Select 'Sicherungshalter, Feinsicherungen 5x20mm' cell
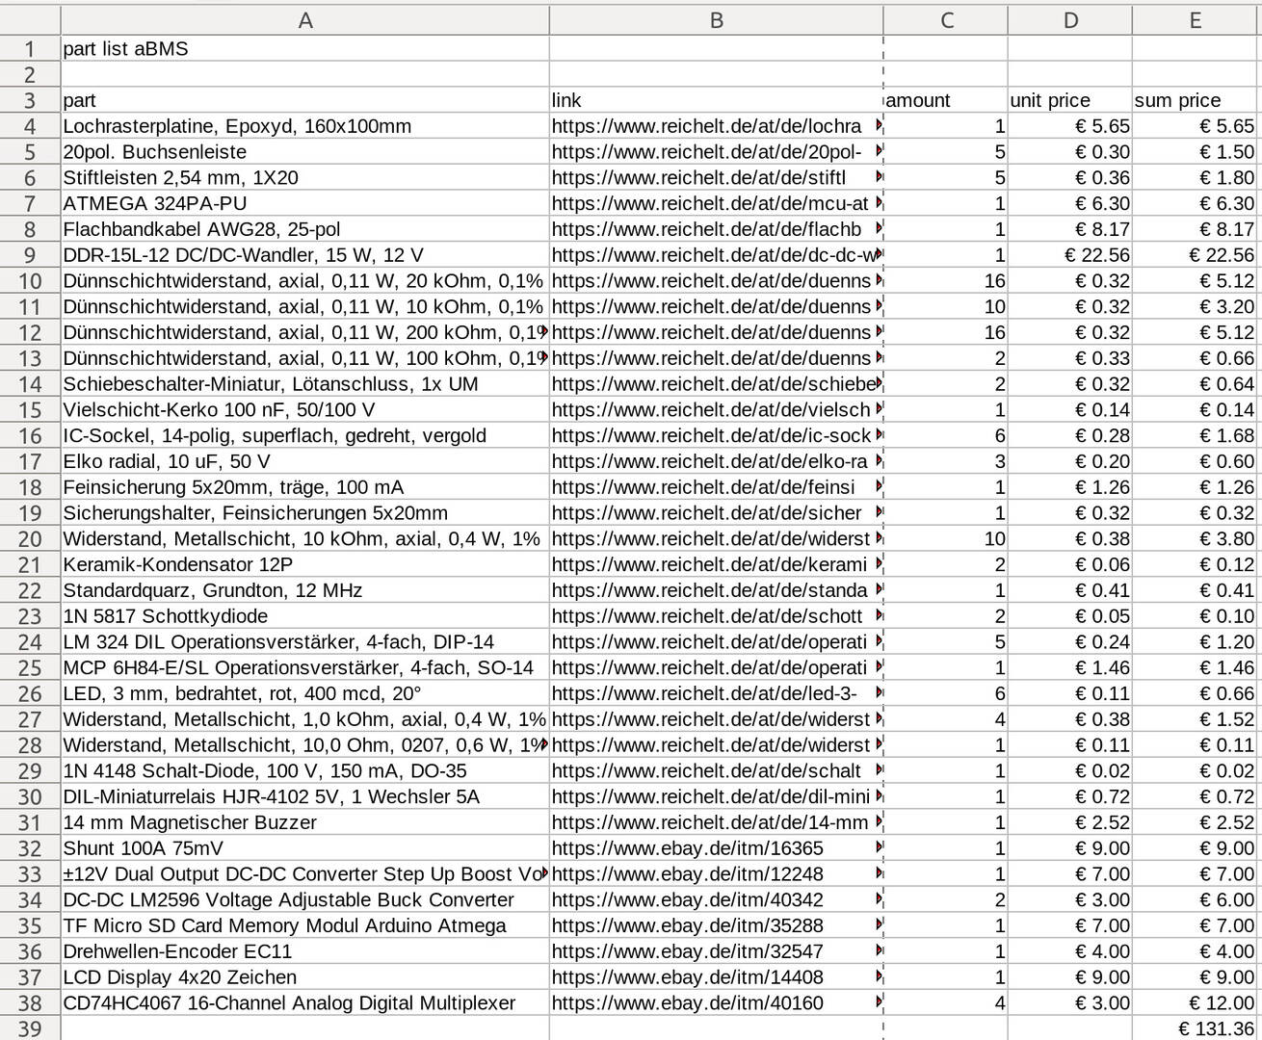 point(305,513)
